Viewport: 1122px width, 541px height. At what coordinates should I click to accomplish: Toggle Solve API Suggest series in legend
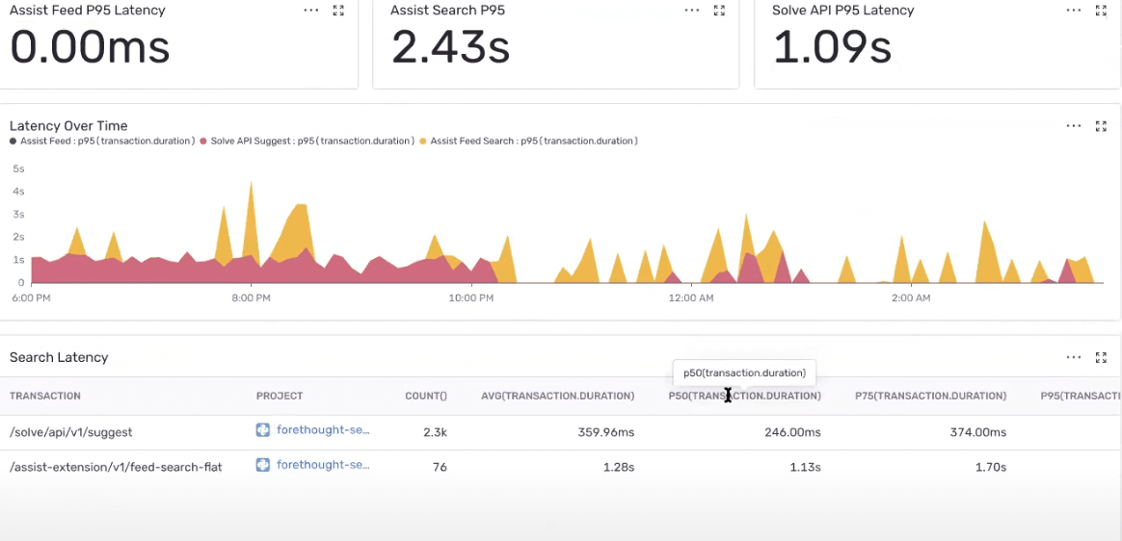[x=307, y=141]
